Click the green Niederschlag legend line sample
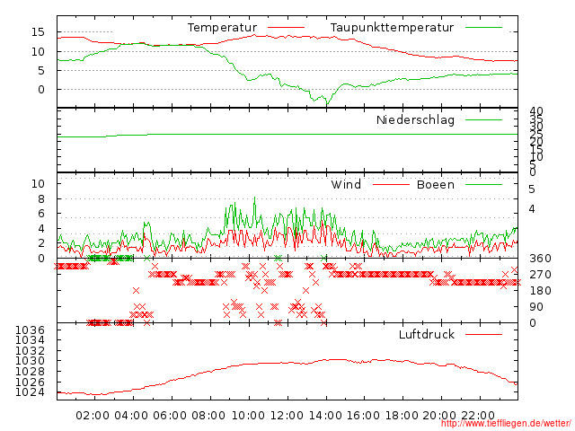The height and width of the screenshot is (431, 575). pos(483,119)
